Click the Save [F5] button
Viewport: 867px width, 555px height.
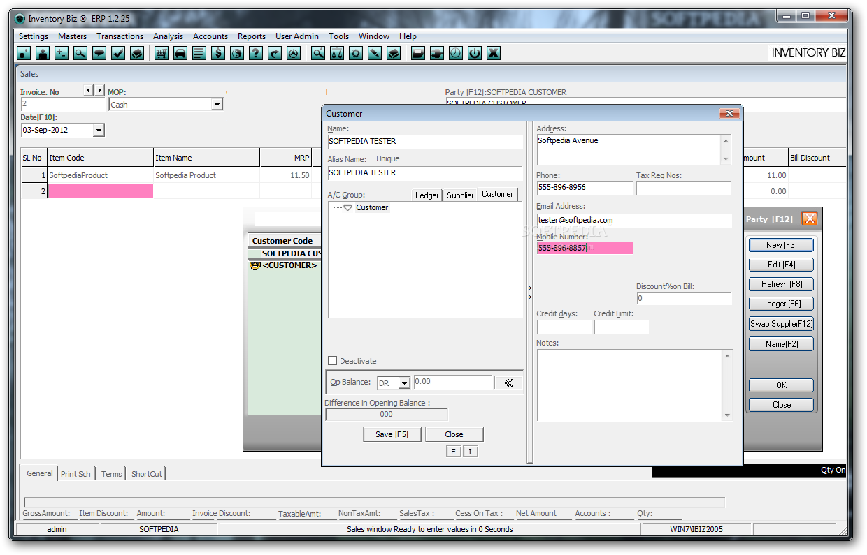(x=392, y=434)
